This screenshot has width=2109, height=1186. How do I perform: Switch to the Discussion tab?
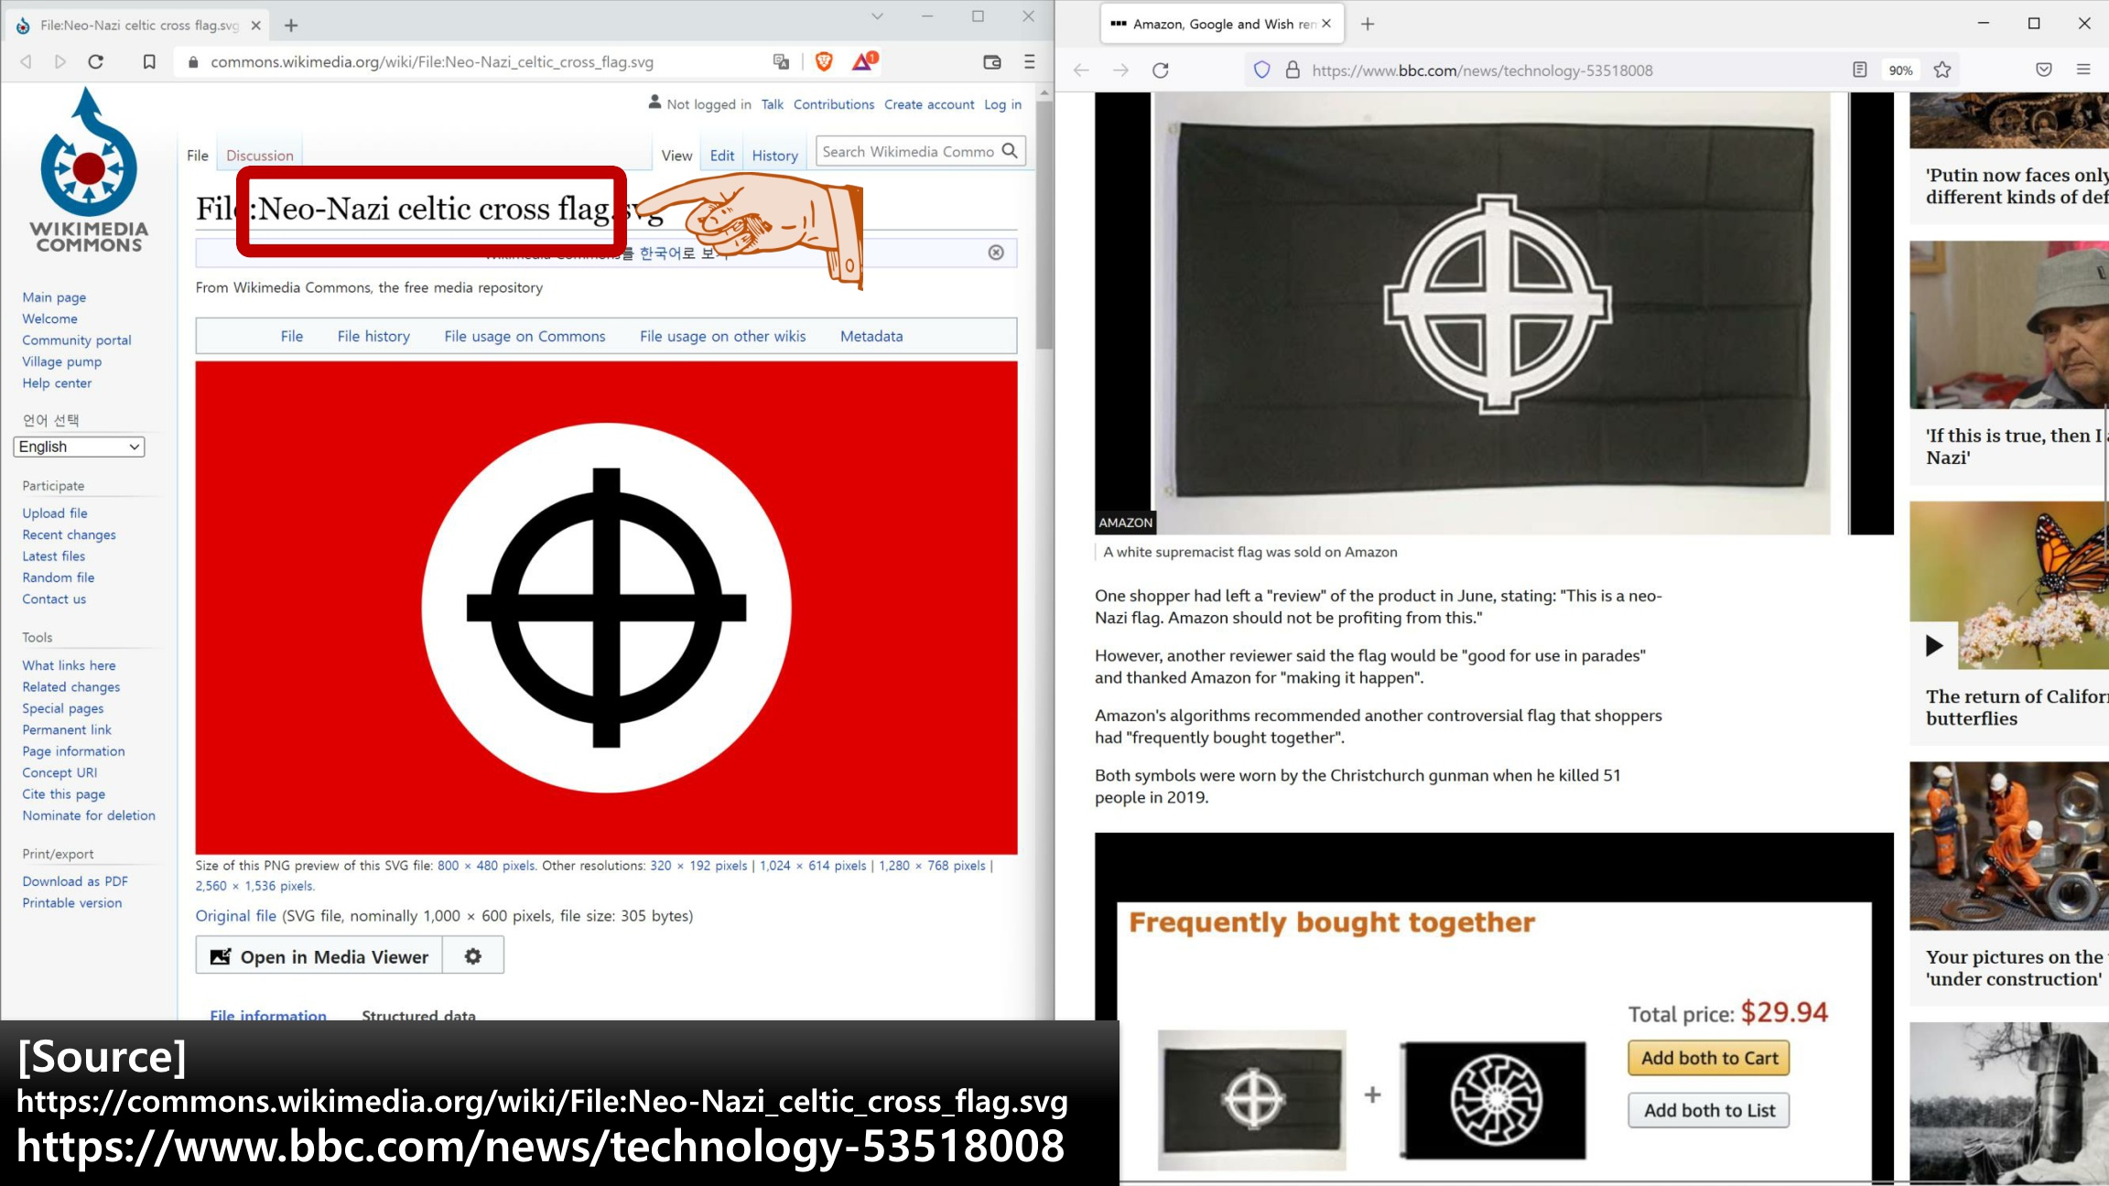(260, 156)
